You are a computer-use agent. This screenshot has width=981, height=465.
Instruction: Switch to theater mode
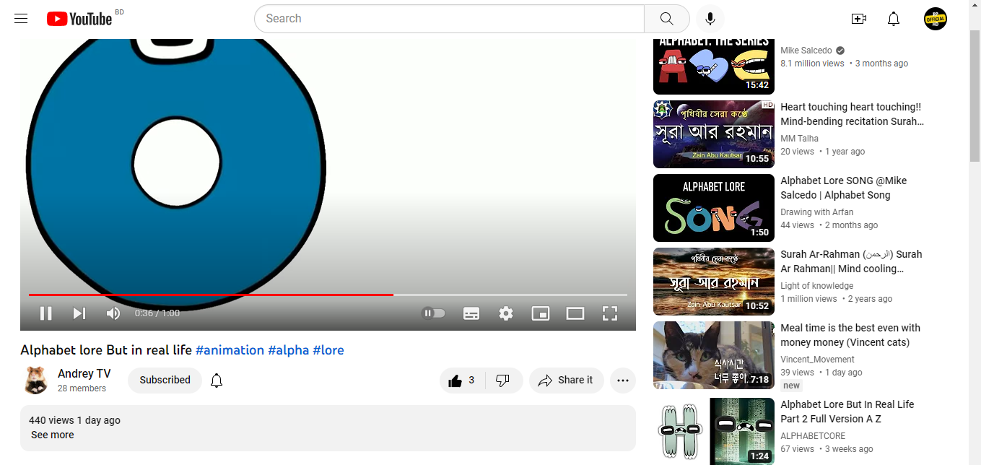[575, 313]
